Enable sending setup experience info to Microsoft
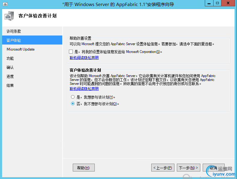 tap(71, 52)
